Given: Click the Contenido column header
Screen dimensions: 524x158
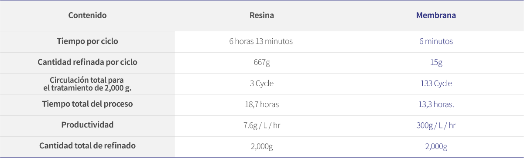Looking at the screenshot, I should coord(87,15).
